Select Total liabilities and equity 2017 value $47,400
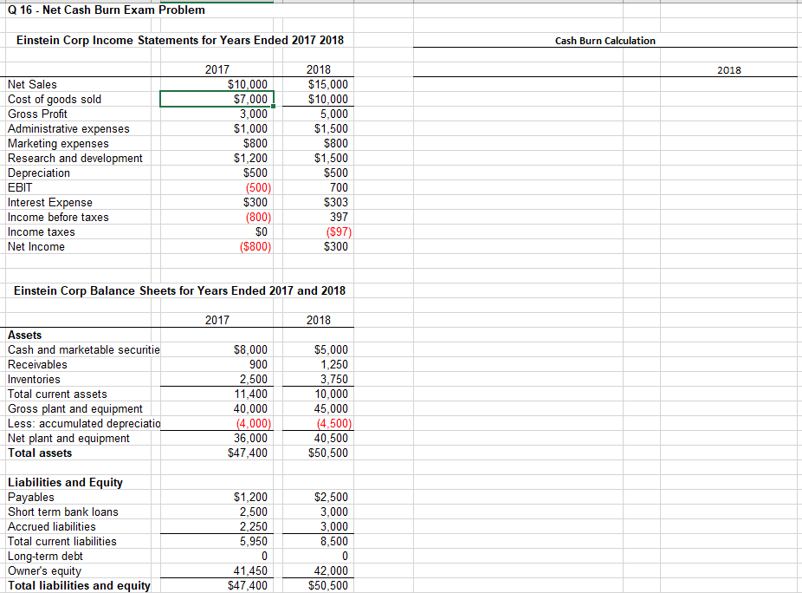This screenshot has height=593, width=802. [248, 586]
